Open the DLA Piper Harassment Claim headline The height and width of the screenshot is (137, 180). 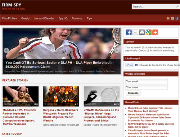pyautogui.click(x=59, y=65)
